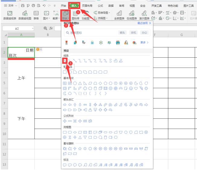Select the plain rectangle shape
This screenshot has height=170, width=197.
pyautogui.click(x=65, y=72)
